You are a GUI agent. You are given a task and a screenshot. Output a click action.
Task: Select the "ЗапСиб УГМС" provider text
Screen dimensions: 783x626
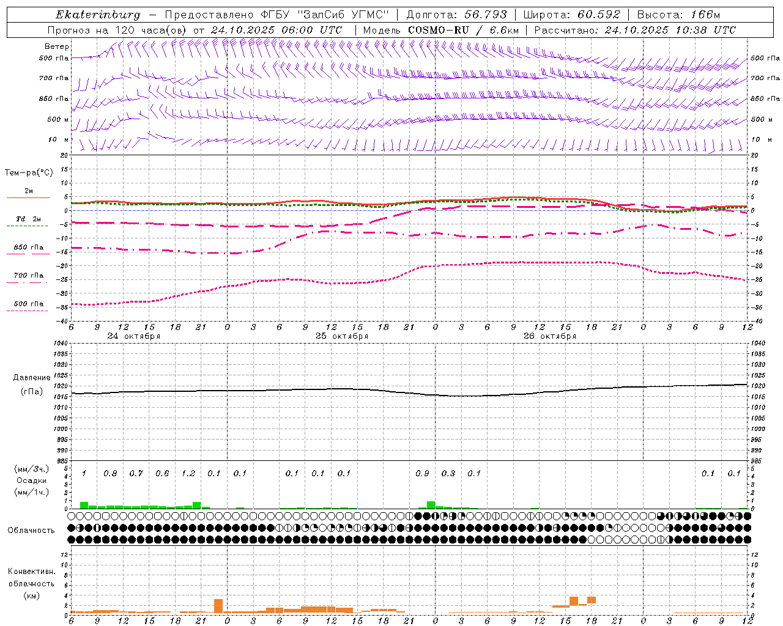(x=344, y=15)
